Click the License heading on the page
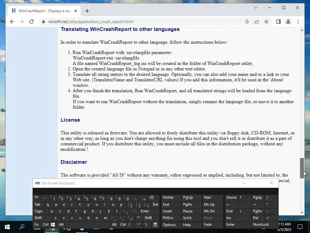The image size is (310, 233). 70,120
